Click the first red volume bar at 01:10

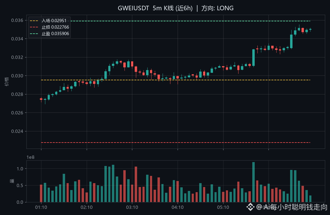[x=41, y=193]
